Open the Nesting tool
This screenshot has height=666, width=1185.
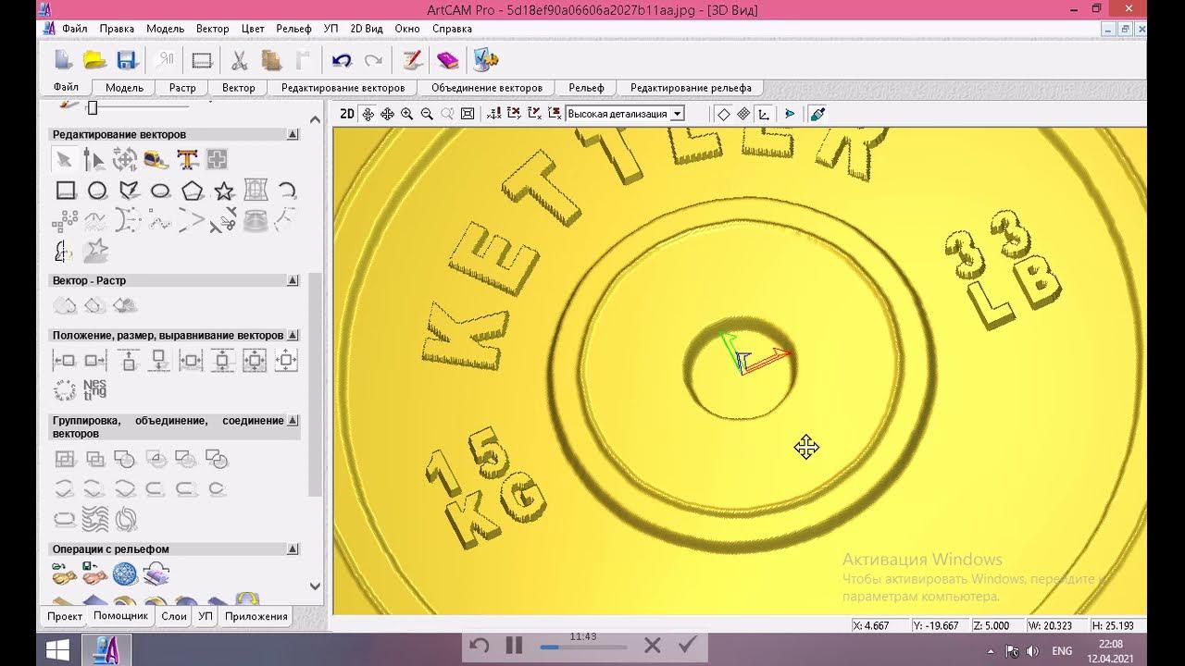[95, 389]
